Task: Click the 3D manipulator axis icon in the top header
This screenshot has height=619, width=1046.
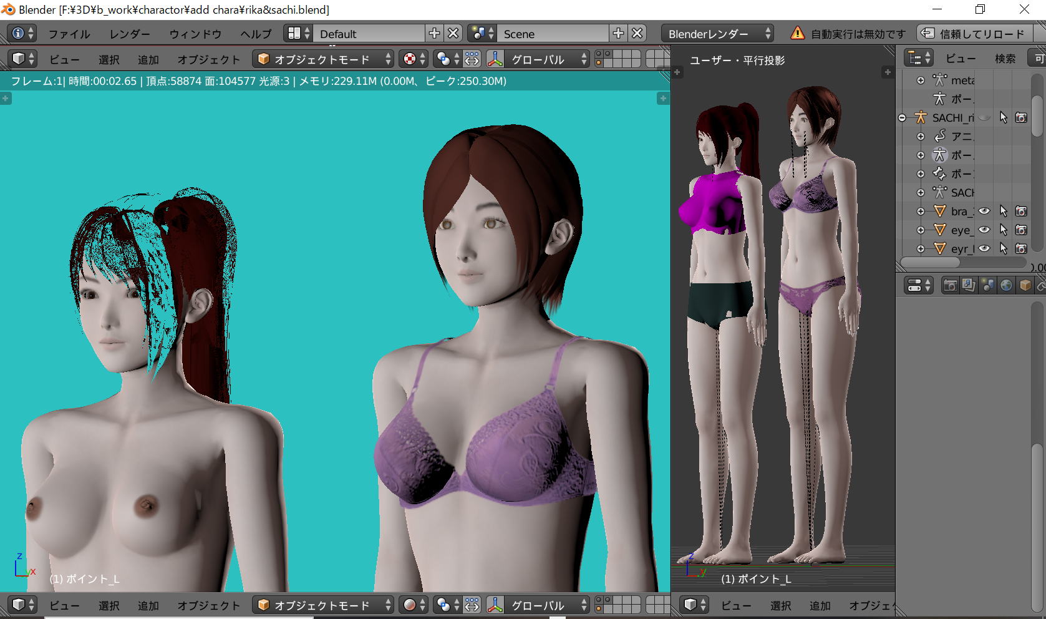Action: tap(495, 59)
